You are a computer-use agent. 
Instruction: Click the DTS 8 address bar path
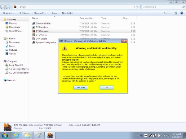pos(23,7)
